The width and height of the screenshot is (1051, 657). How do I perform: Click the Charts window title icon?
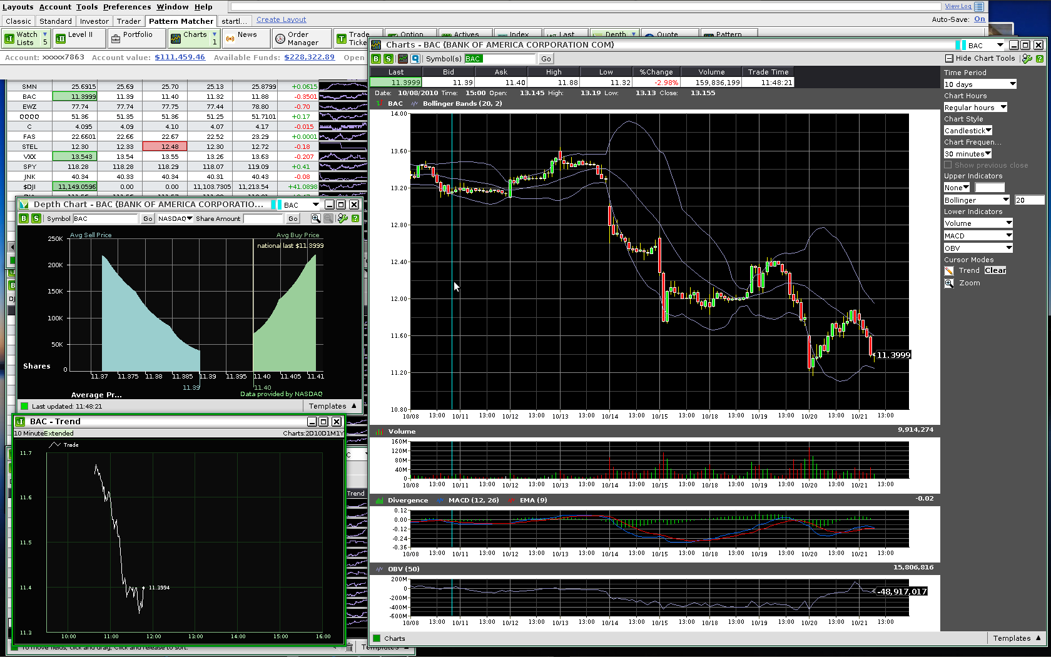(x=376, y=45)
